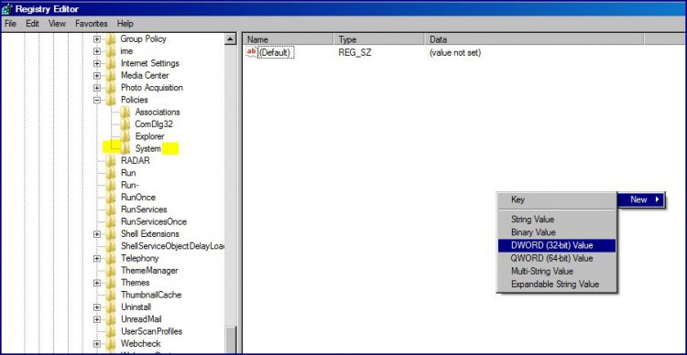The height and width of the screenshot is (355, 687).
Task: Click the Policies folder icon
Action: [x=111, y=100]
